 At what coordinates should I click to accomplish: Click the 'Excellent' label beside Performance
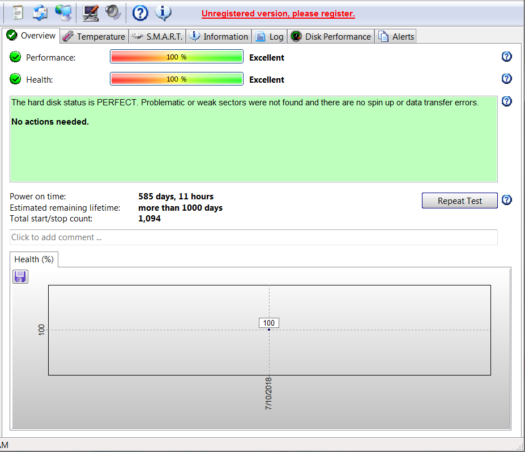click(267, 58)
